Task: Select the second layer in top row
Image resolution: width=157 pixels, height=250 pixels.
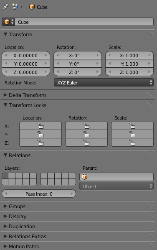Action: point(12,176)
